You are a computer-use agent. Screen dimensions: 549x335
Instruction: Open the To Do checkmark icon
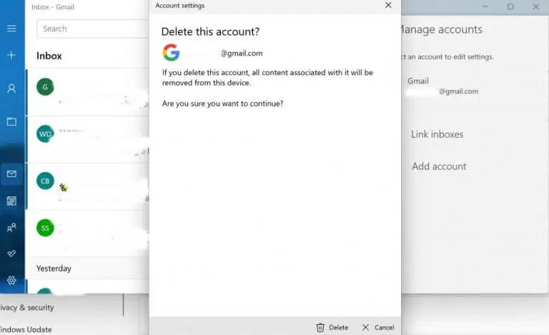(11, 254)
